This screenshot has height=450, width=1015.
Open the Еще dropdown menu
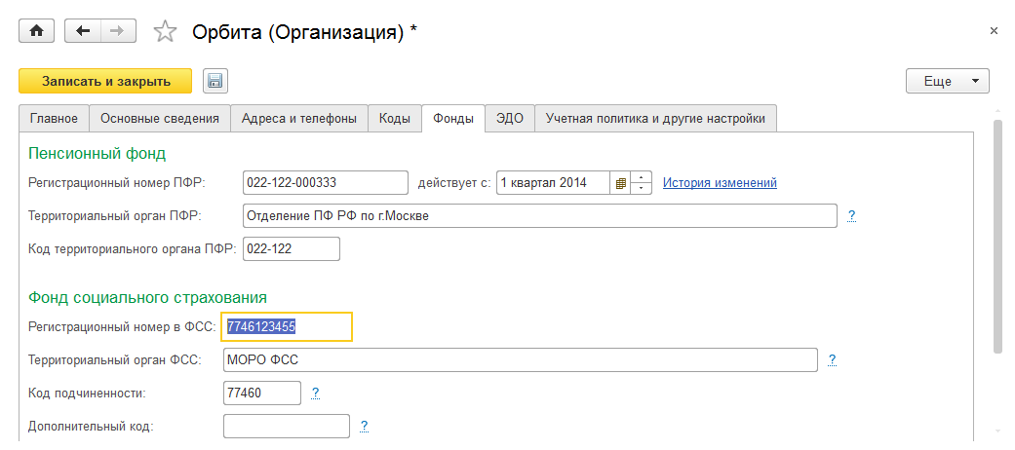[x=948, y=81]
